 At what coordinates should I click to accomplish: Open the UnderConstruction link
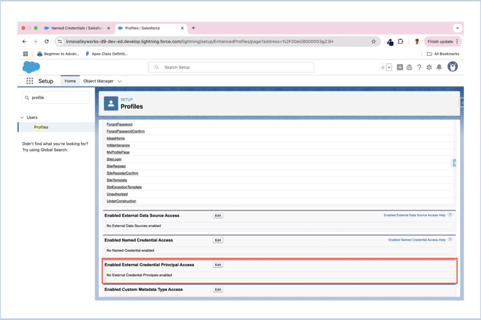click(x=121, y=201)
